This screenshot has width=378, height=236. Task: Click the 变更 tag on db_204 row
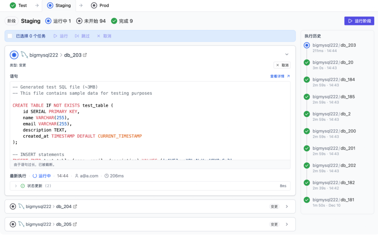tap(274, 206)
